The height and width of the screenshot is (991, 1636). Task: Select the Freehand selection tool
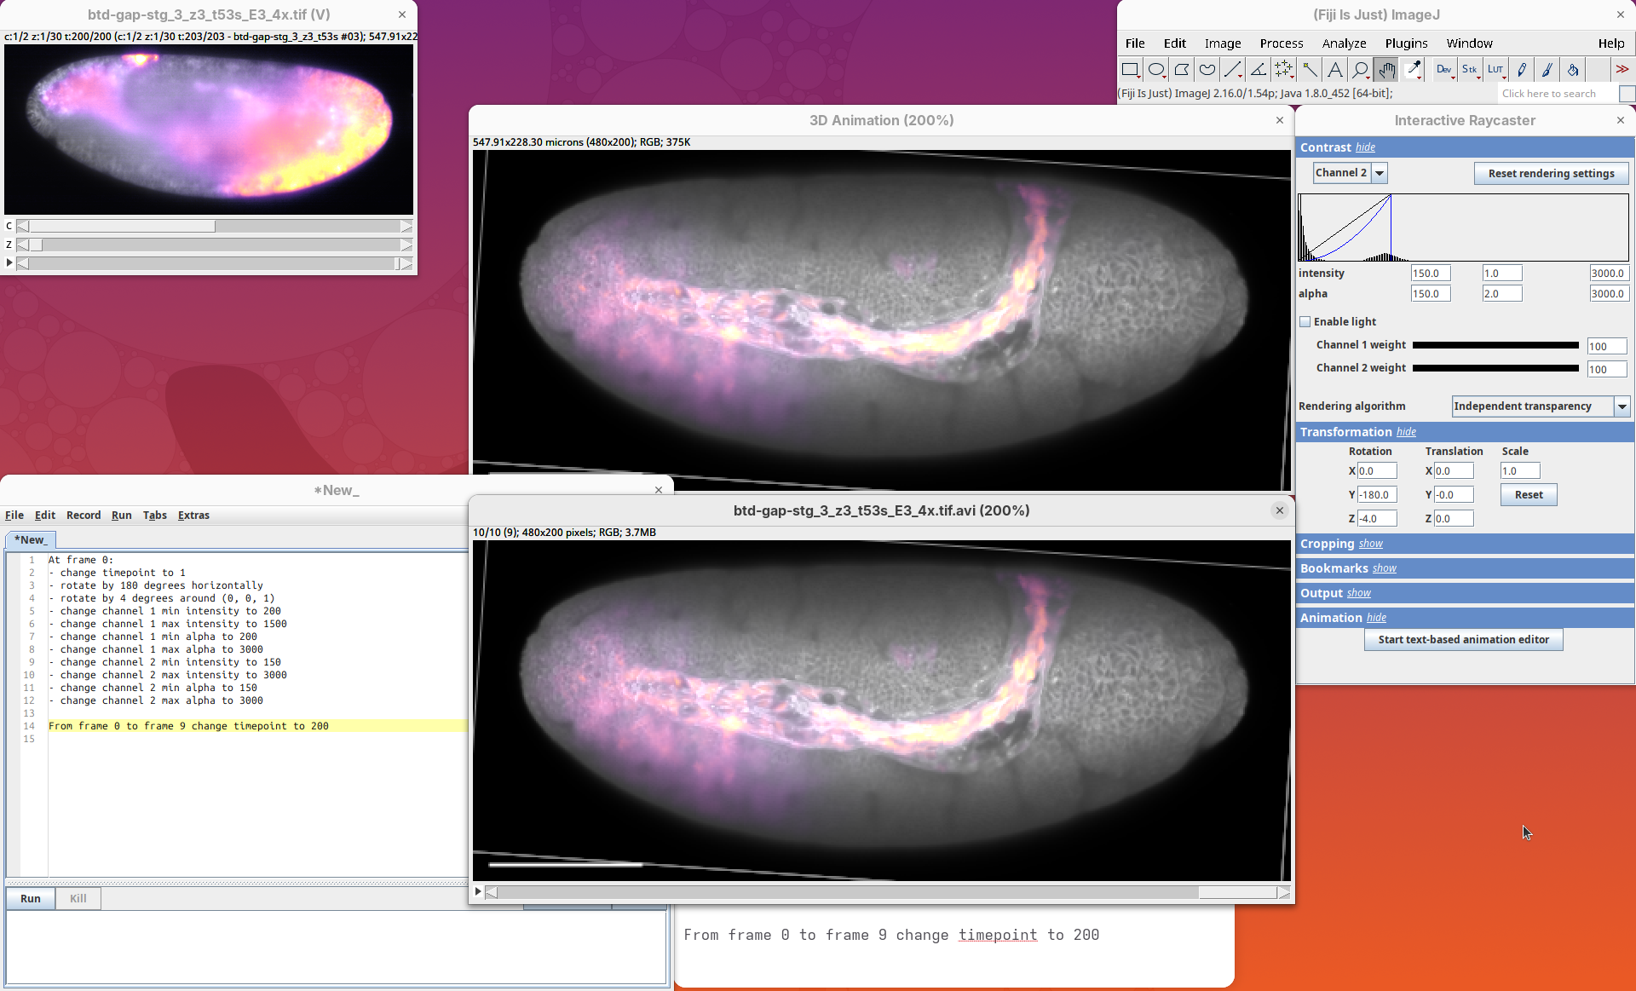coord(1207,70)
